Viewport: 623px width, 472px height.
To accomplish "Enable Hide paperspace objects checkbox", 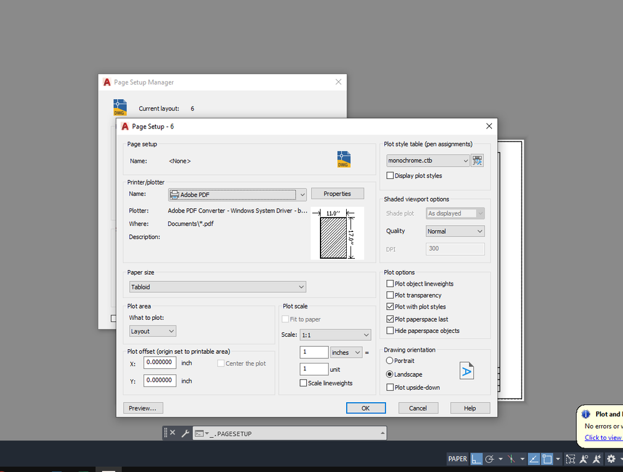I will pos(390,330).
